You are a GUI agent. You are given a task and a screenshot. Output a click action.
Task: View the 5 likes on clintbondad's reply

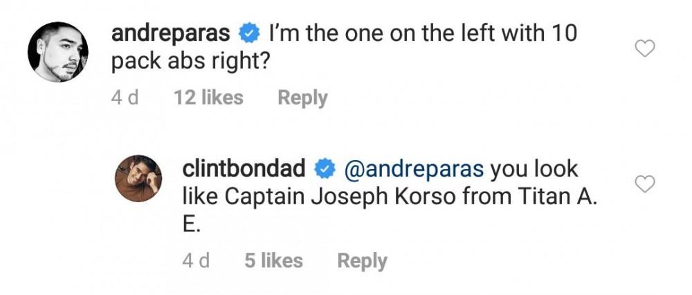[273, 261]
